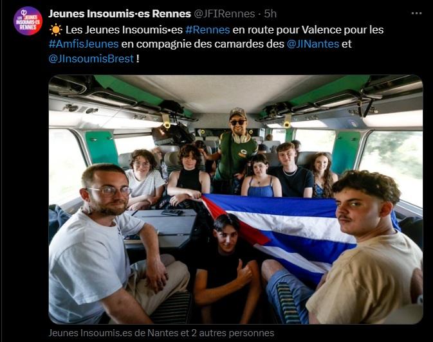Visit the @JInsoumisBrest mention
This screenshot has height=342, width=433.
coord(91,59)
